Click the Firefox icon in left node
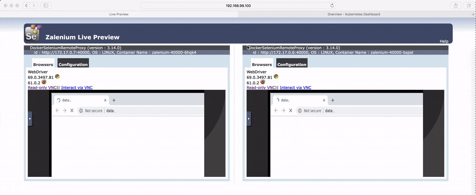 (44, 82)
